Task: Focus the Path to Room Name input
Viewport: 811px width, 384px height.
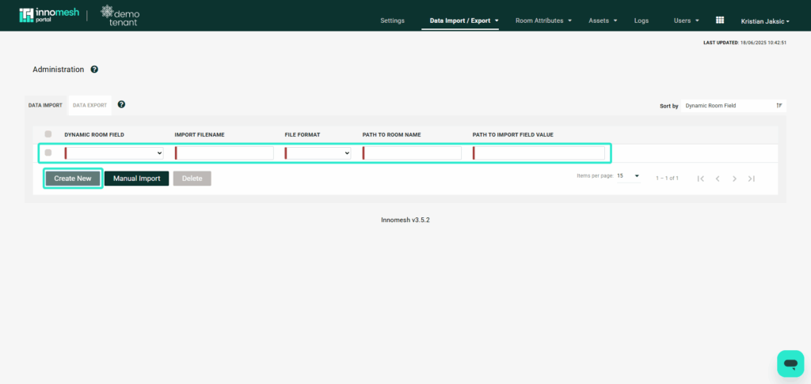Action: click(412, 153)
